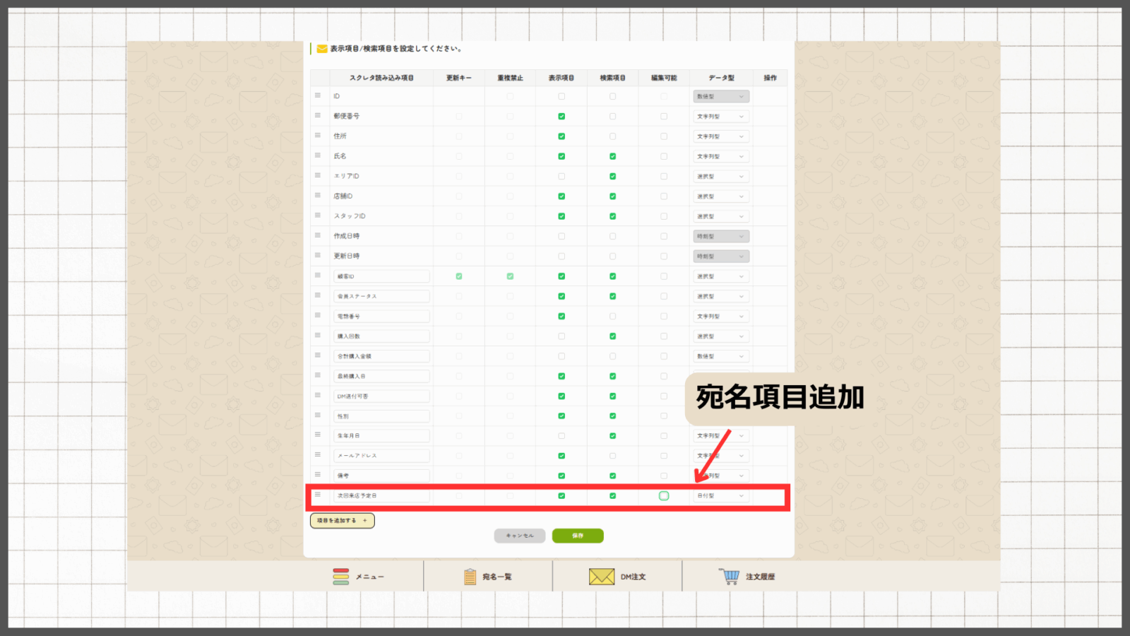Click 項目を追加する button
The height and width of the screenshot is (636, 1130).
coord(342,521)
